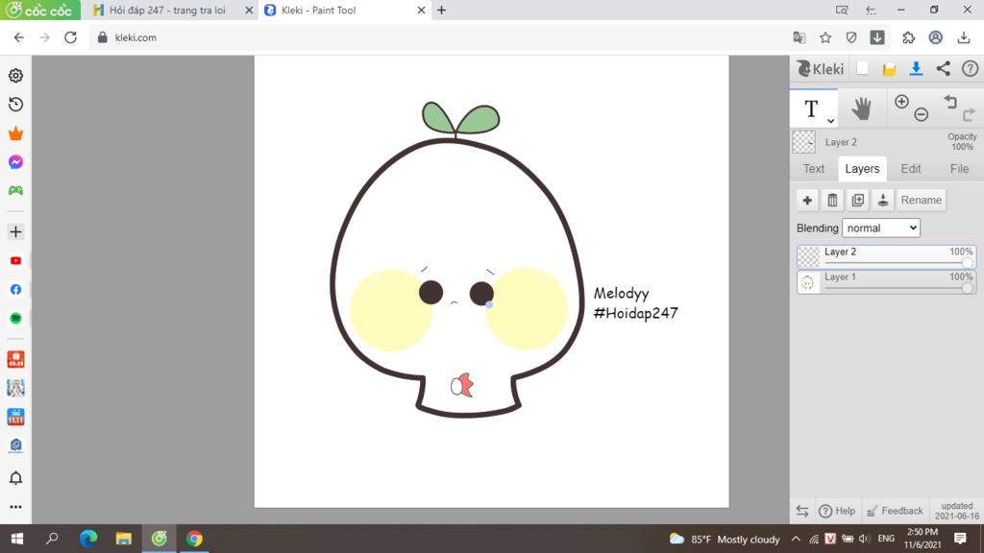Open the Edit tab
This screenshot has height=553, width=984.
(x=911, y=169)
